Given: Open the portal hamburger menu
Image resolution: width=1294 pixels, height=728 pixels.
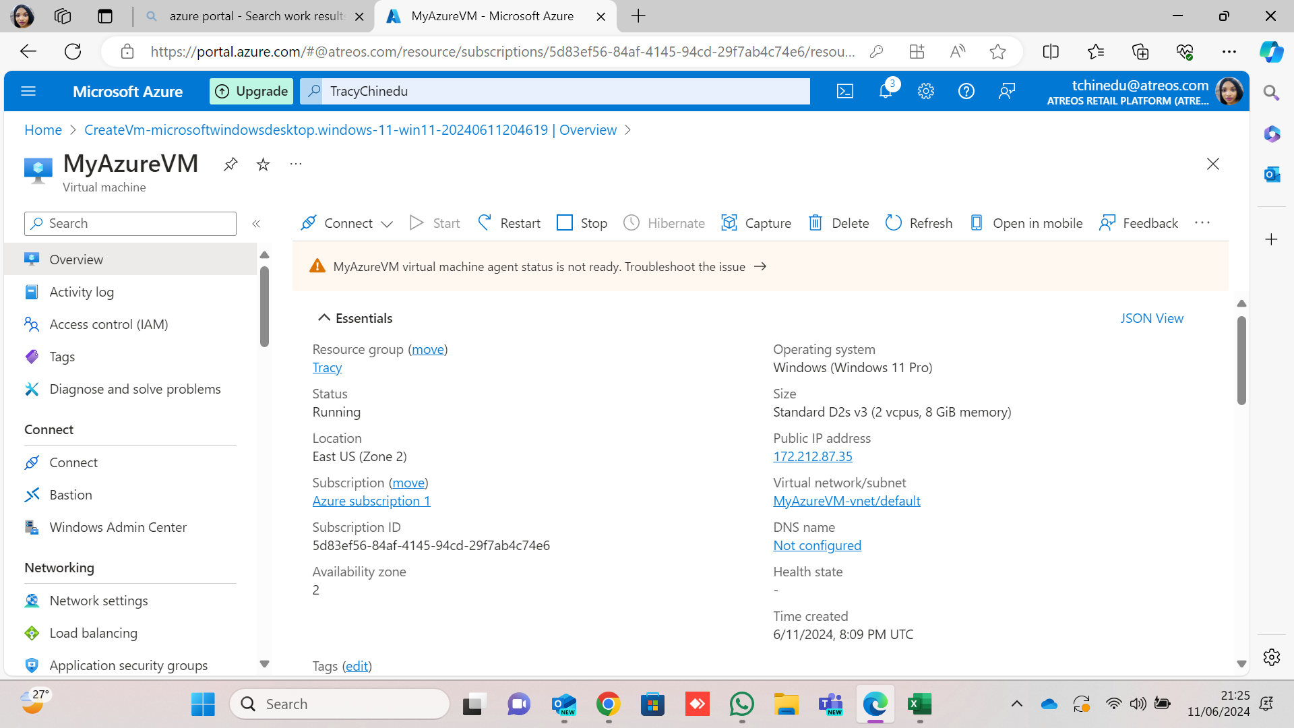Looking at the screenshot, I should 28,91.
